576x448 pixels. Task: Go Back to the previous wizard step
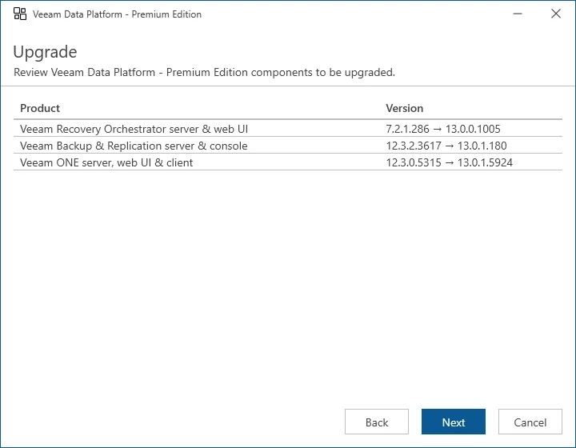point(377,422)
